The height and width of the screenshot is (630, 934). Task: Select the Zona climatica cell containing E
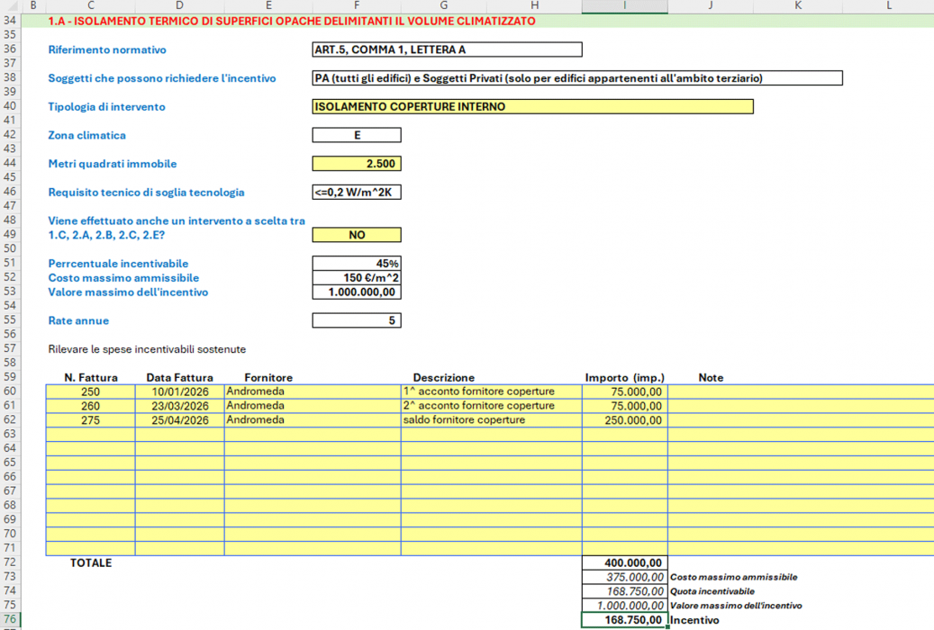point(357,136)
